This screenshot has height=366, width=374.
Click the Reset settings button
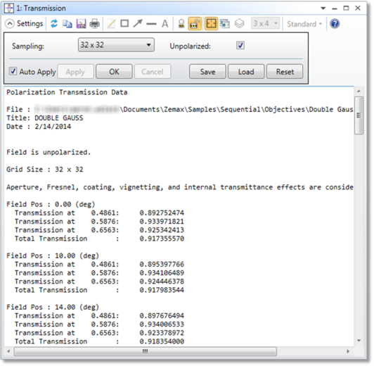285,72
